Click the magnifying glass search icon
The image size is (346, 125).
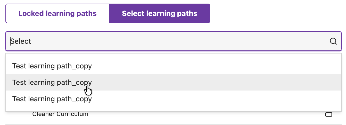[333, 41]
